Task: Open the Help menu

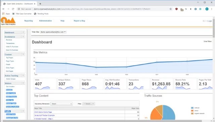Action: (62, 21)
